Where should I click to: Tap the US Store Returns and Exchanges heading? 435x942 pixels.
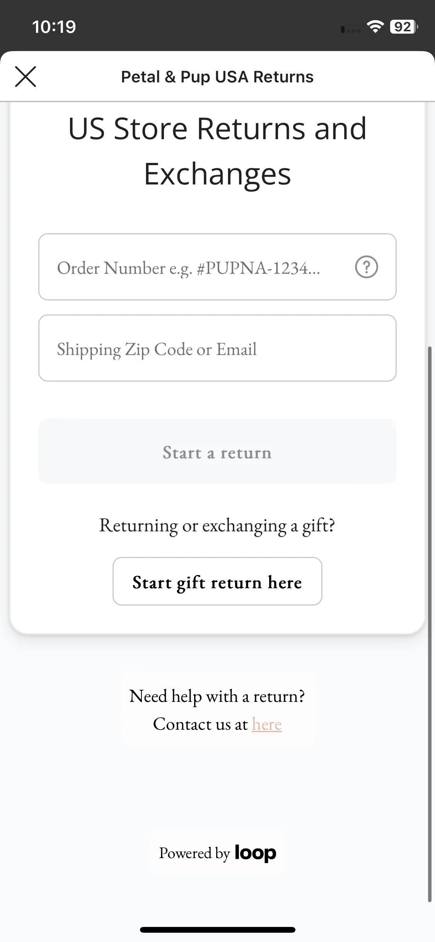(x=217, y=151)
